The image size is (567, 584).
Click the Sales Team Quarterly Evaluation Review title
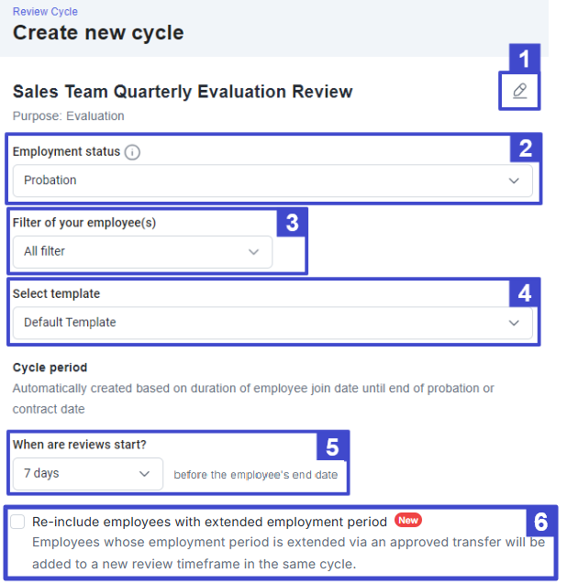tap(183, 92)
